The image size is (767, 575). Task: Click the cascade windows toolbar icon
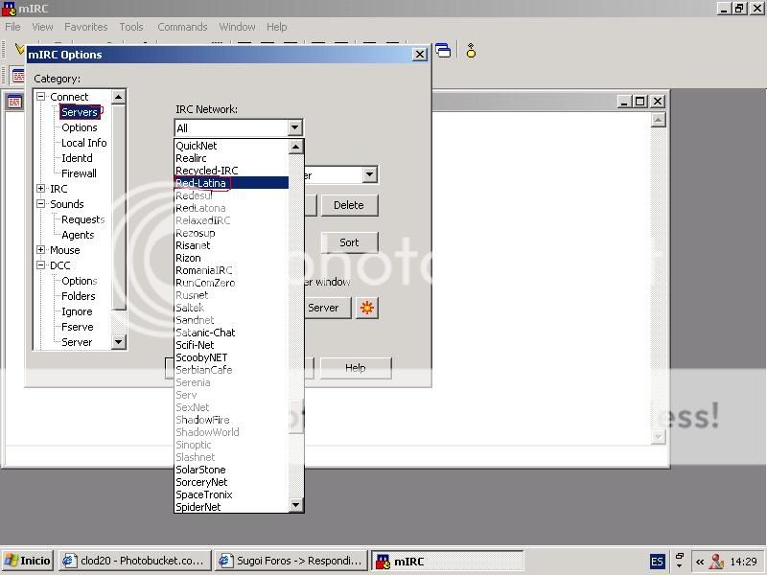coord(443,51)
